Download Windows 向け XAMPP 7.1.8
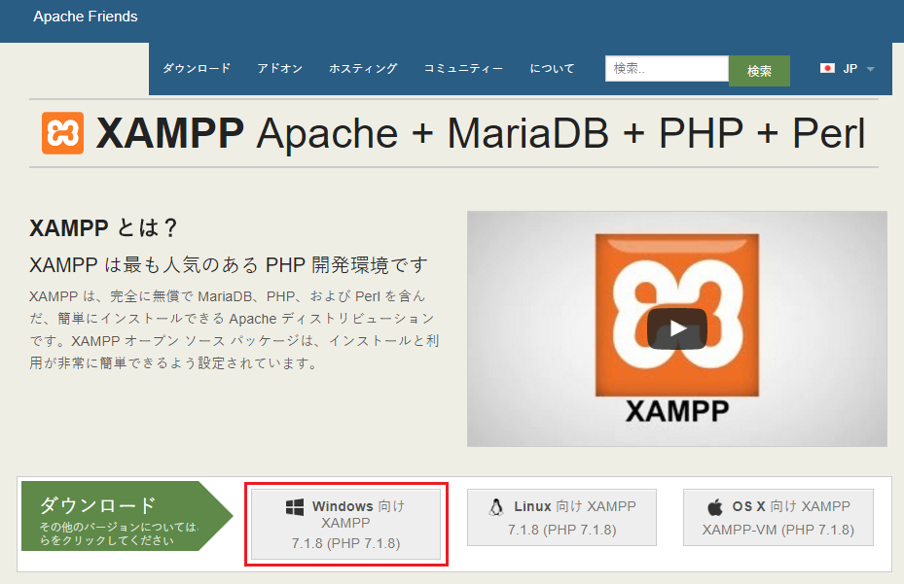This screenshot has height=584, width=904. click(345, 524)
